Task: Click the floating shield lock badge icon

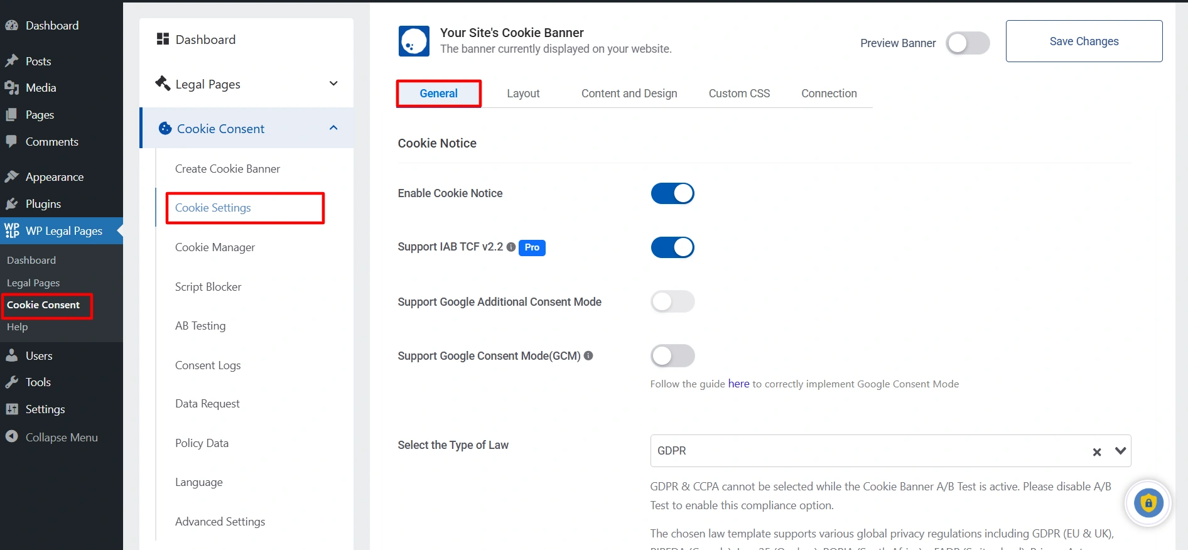Action: (1148, 503)
